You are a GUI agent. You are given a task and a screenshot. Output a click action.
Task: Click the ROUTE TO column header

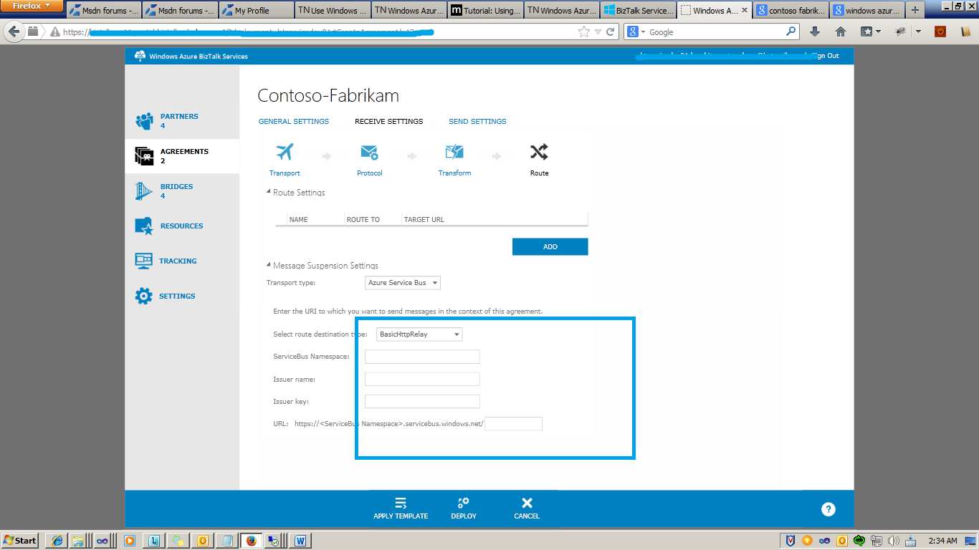point(363,219)
